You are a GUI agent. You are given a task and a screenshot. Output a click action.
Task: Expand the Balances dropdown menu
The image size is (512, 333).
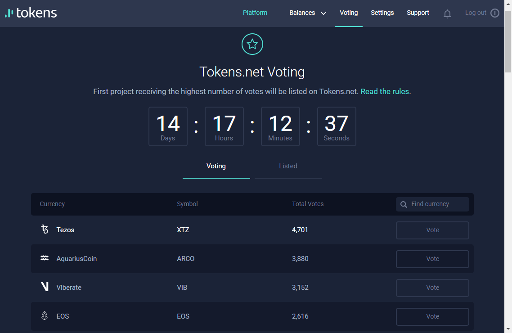308,13
